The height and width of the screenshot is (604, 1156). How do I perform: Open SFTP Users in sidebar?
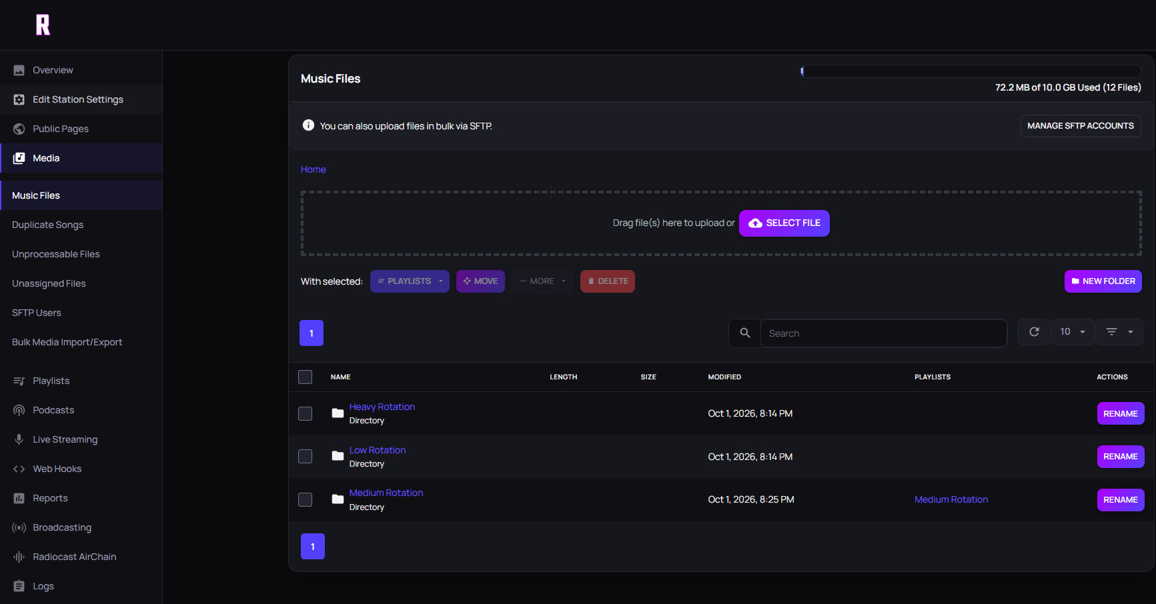pyautogui.click(x=81, y=313)
